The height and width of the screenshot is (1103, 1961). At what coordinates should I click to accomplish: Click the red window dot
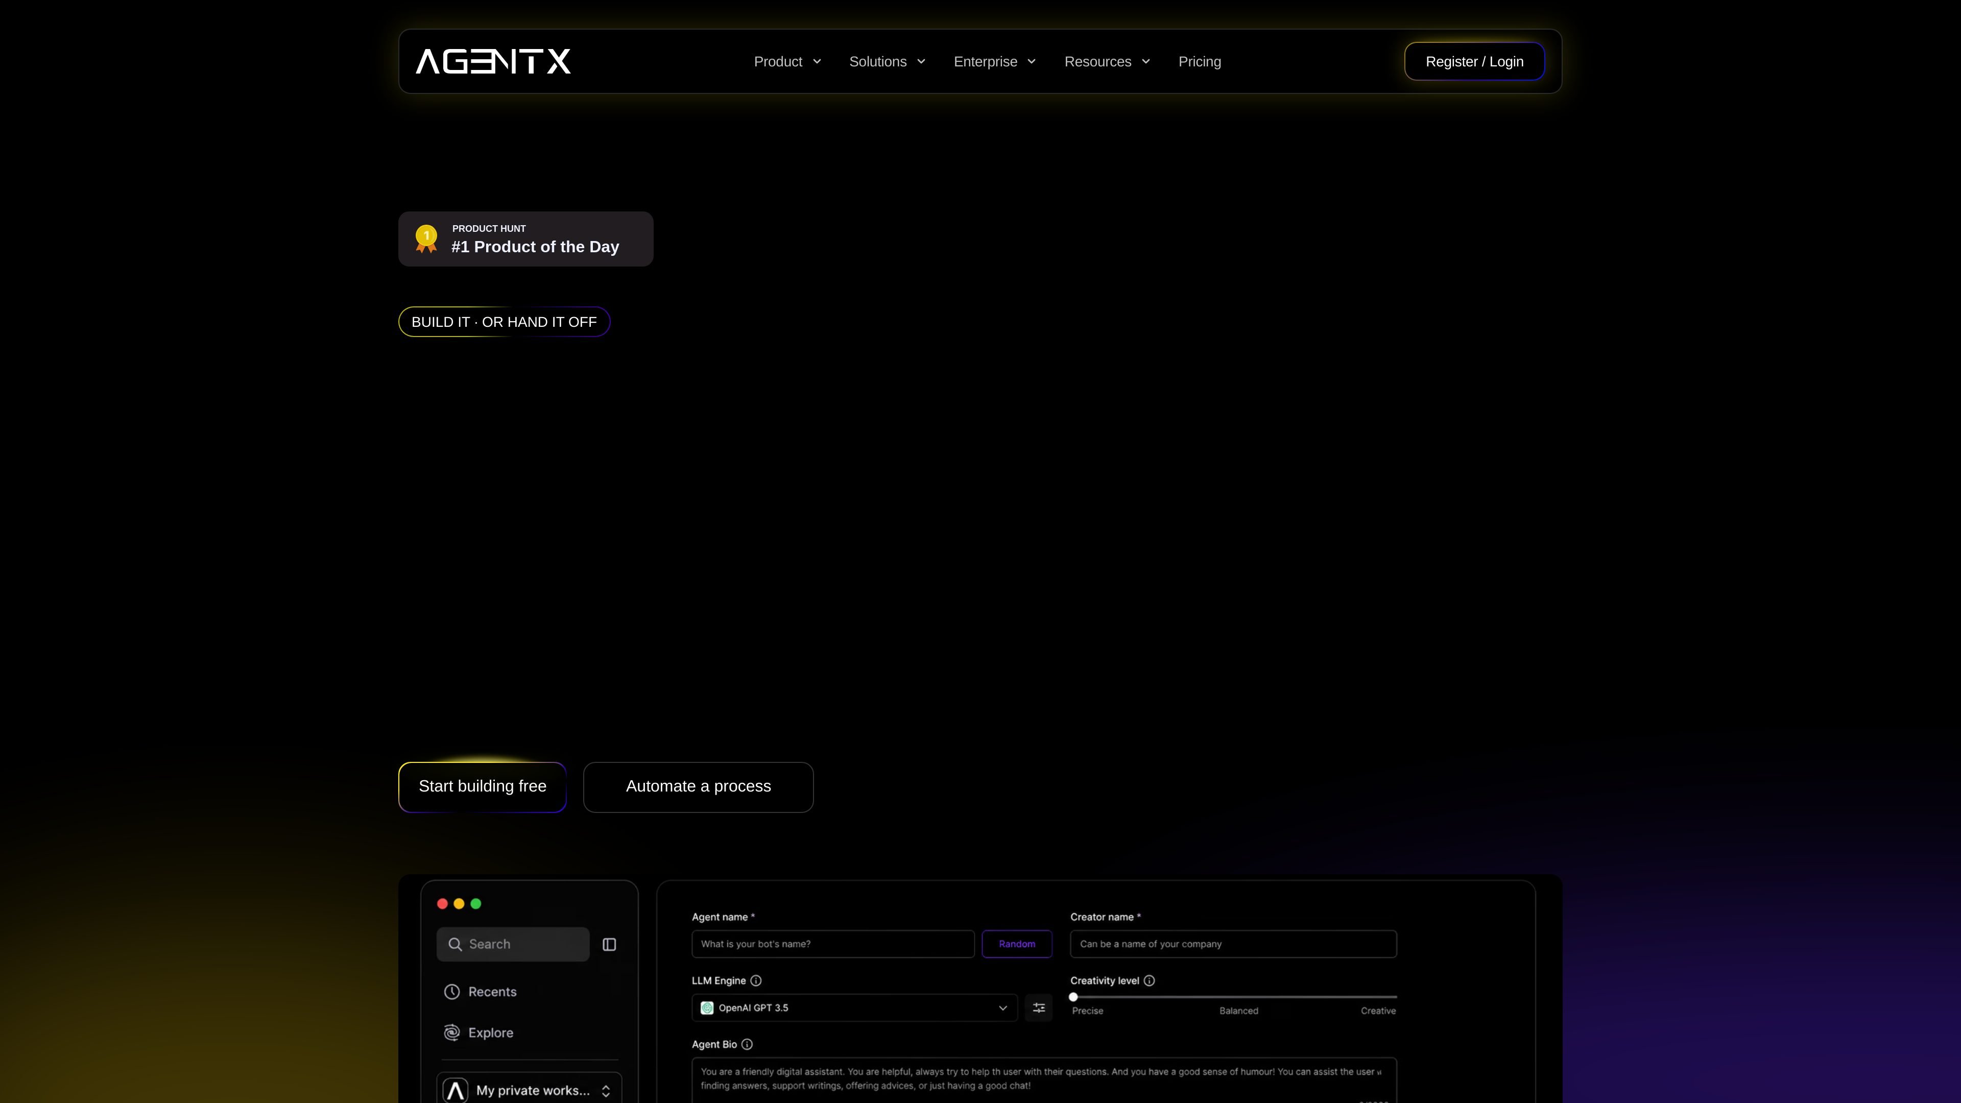[442, 903]
